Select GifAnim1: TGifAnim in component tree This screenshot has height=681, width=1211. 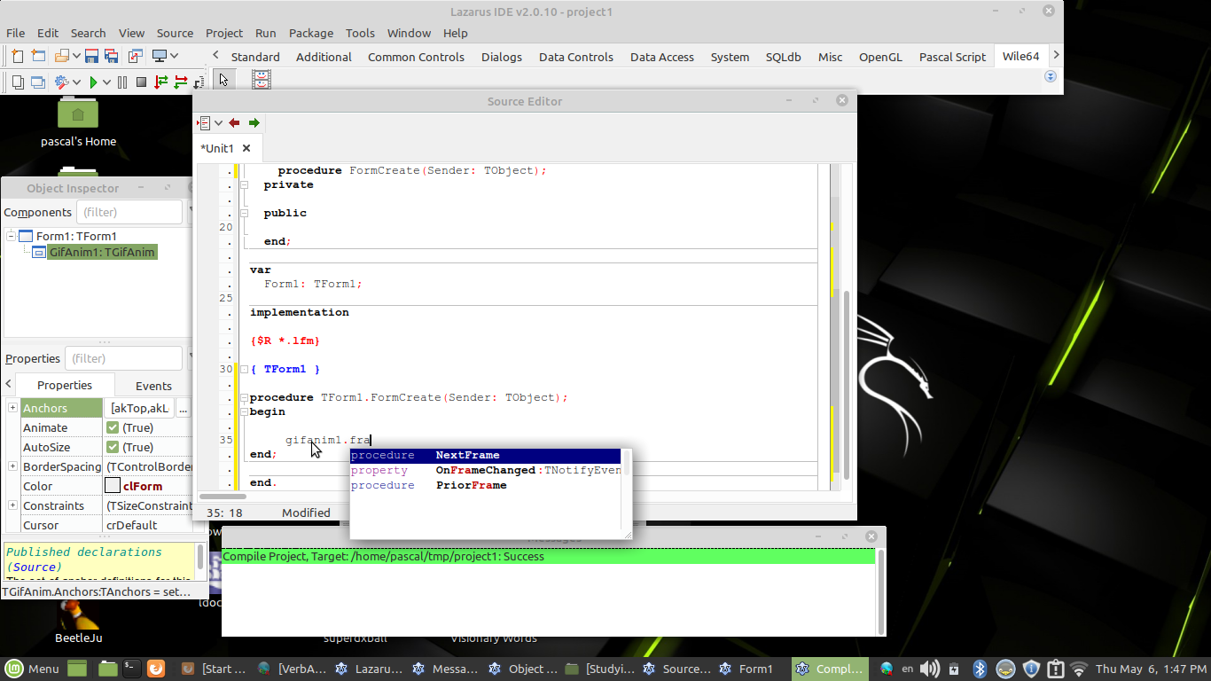(102, 253)
